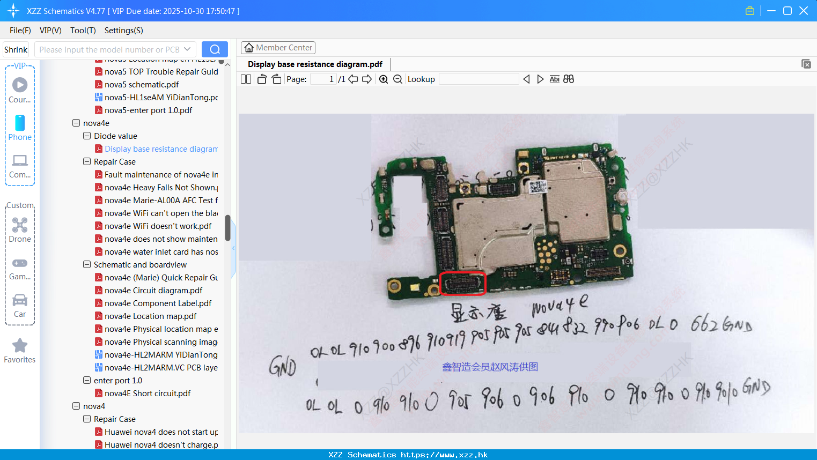Rotate the page counterclockwise

coord(262,79)
